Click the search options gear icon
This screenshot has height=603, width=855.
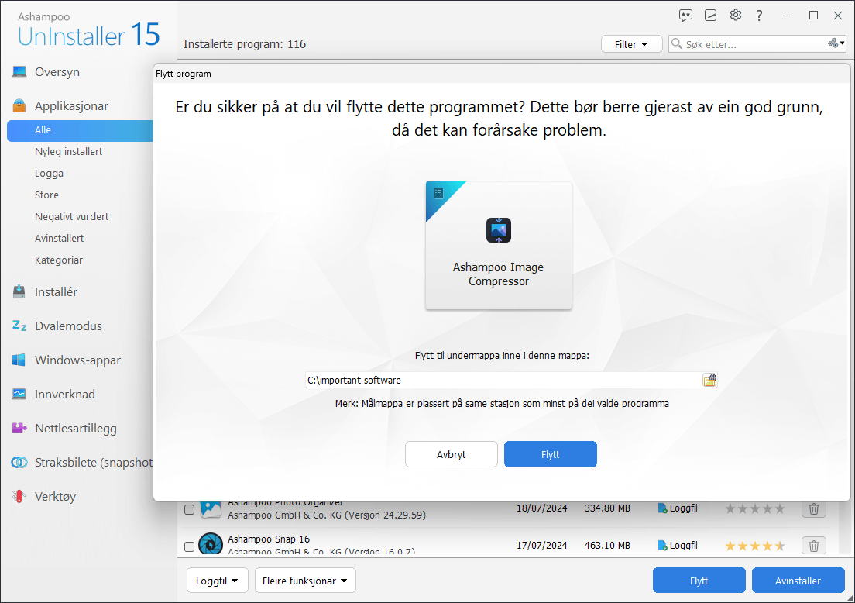coord(836,43)
